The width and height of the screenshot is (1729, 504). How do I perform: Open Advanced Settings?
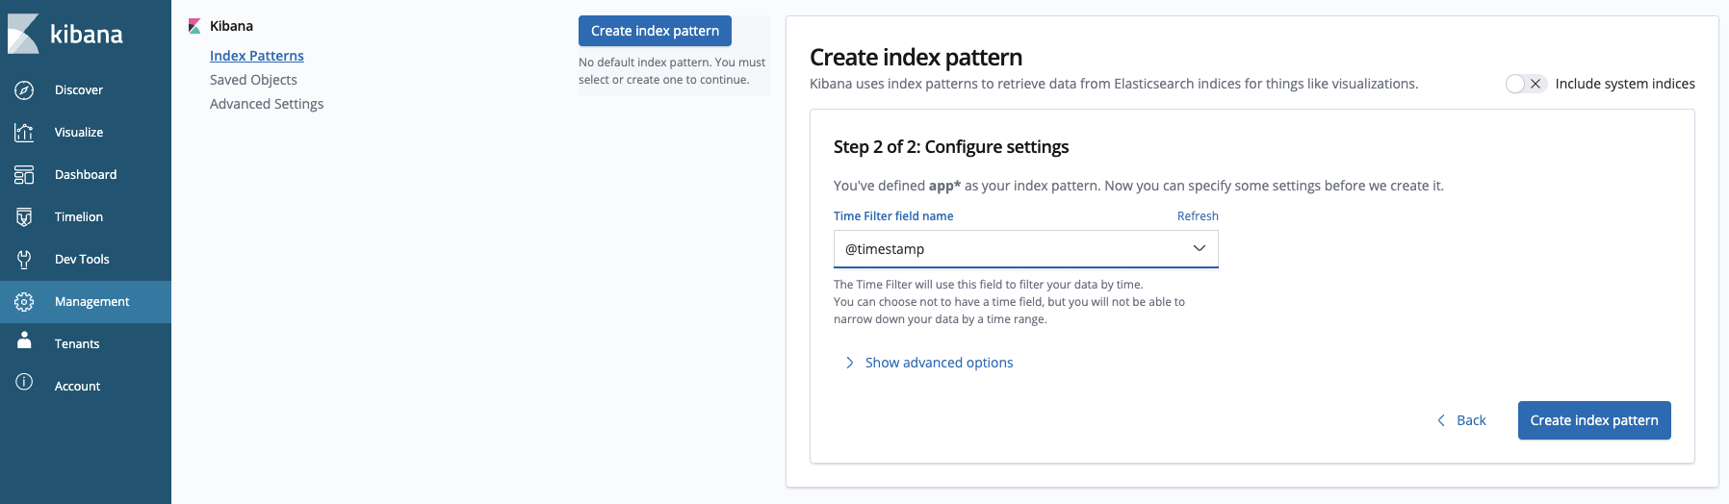pos(267,104)
